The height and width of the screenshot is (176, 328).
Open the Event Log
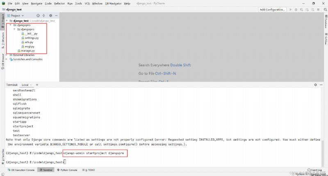tap(314, 170)
